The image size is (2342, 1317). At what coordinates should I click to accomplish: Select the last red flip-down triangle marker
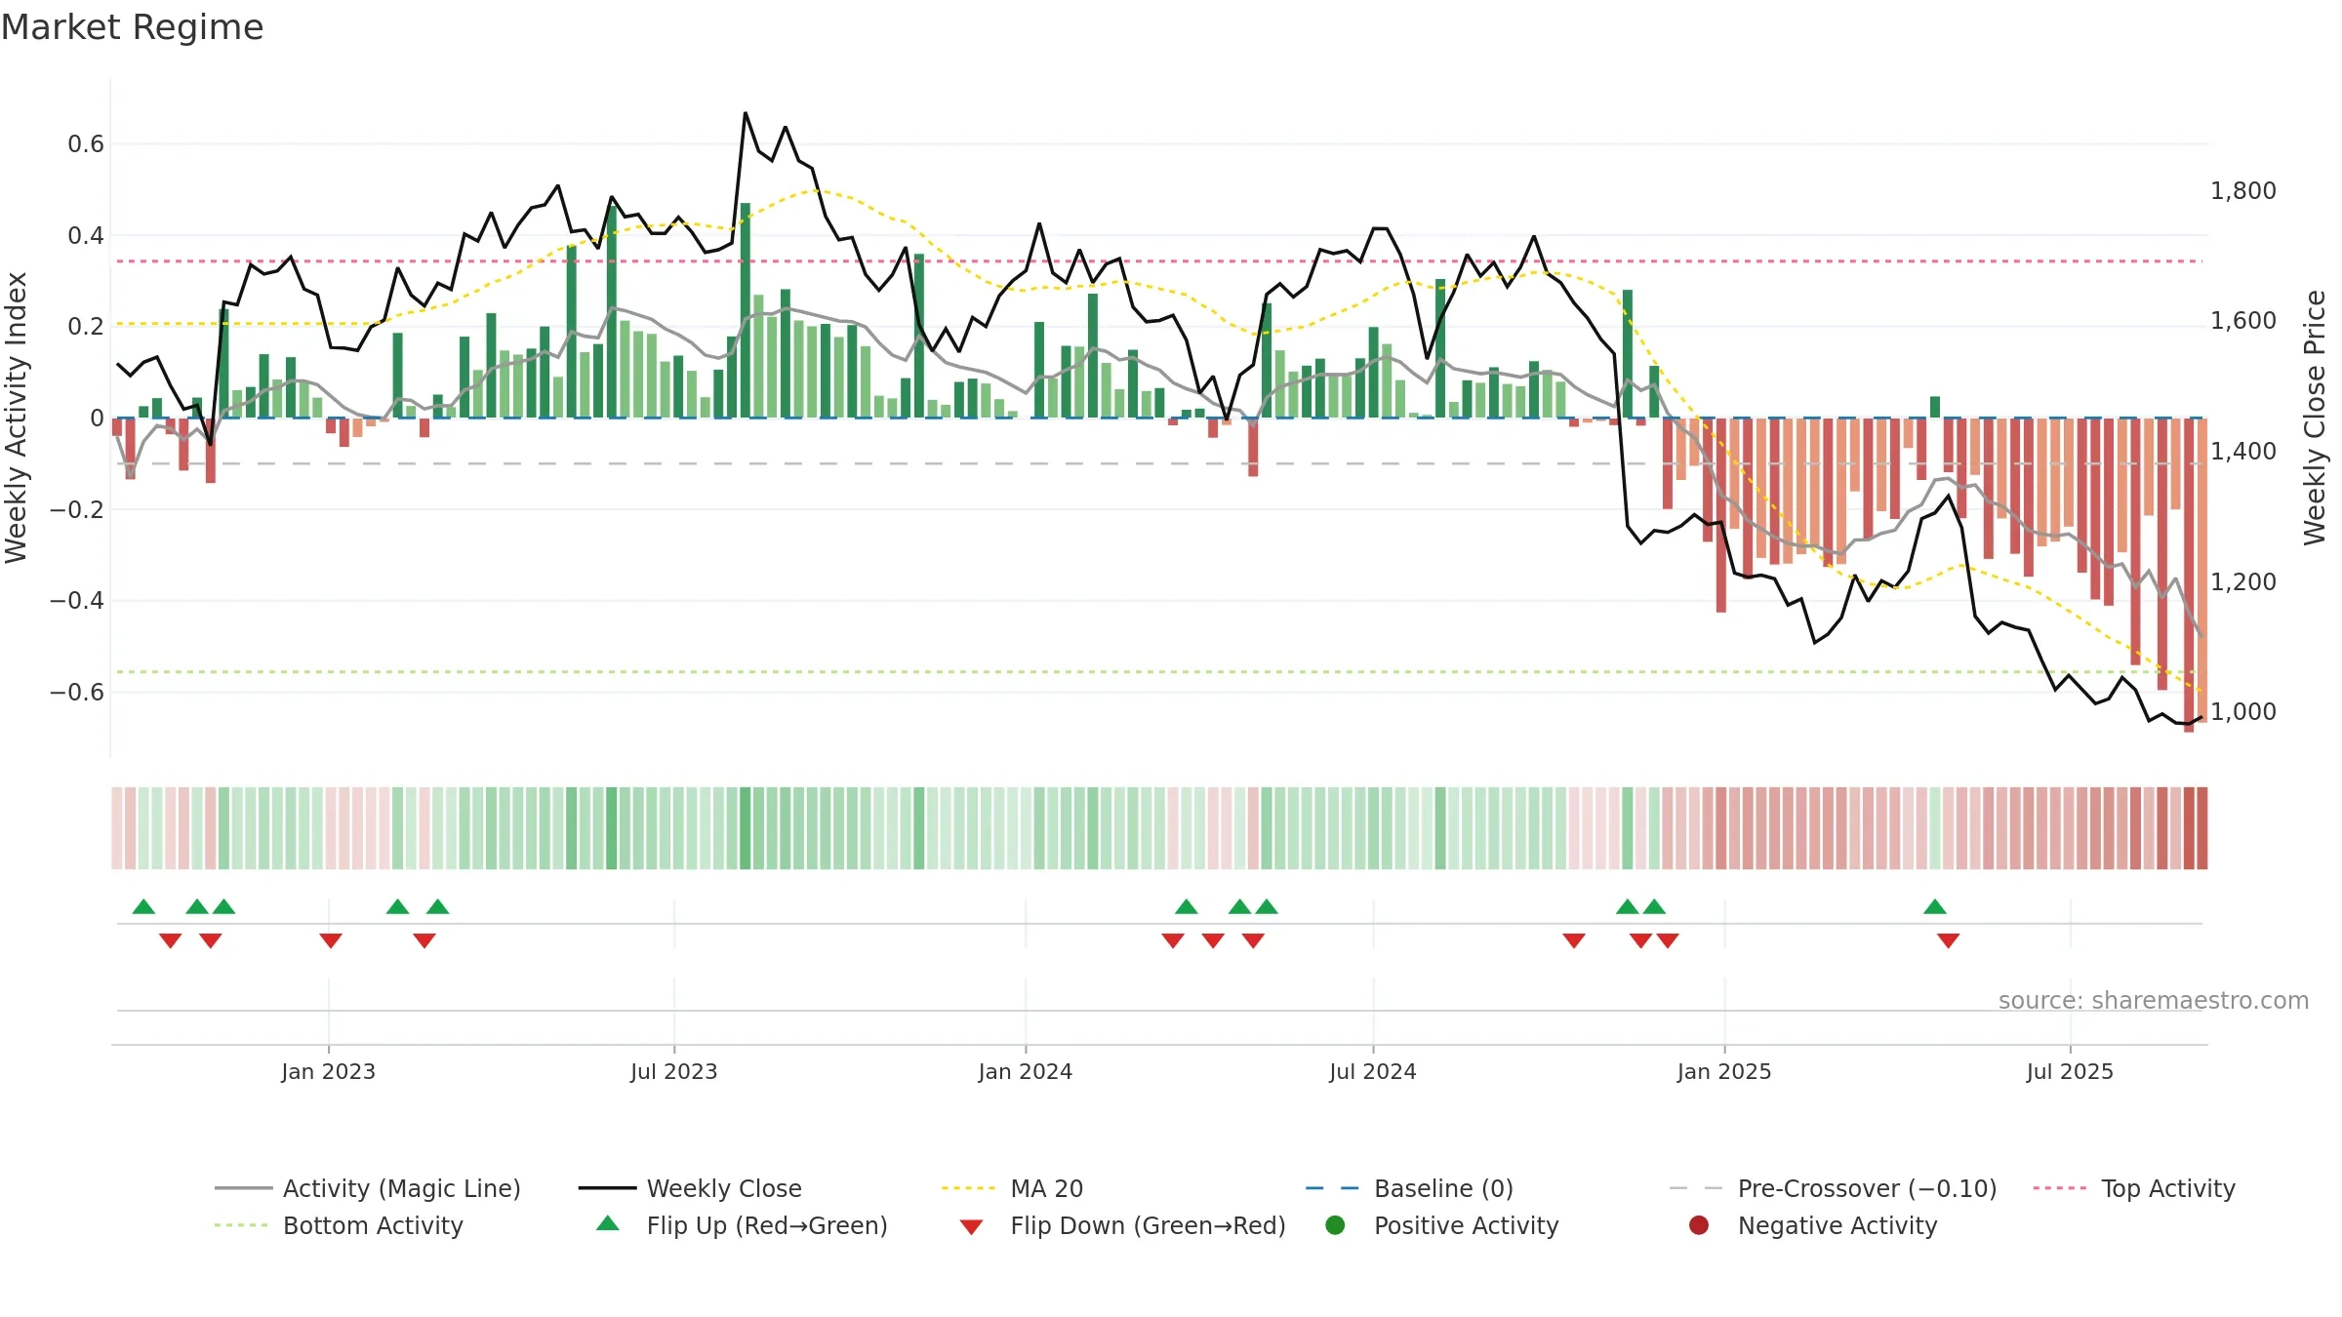point(1949,940)
